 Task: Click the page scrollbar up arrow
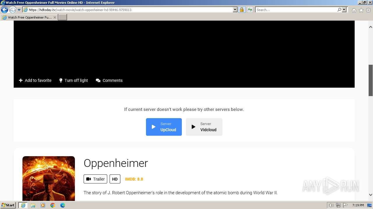click(x=371, y=27)
